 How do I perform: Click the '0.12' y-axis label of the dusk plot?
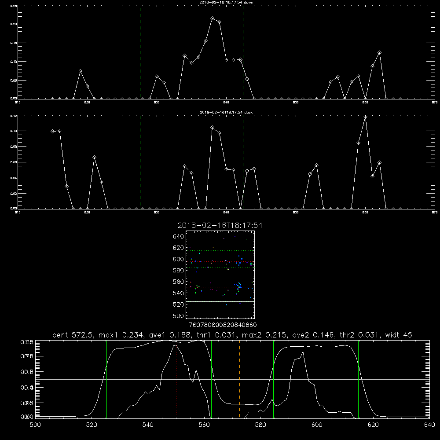click(x=14, y=116)
